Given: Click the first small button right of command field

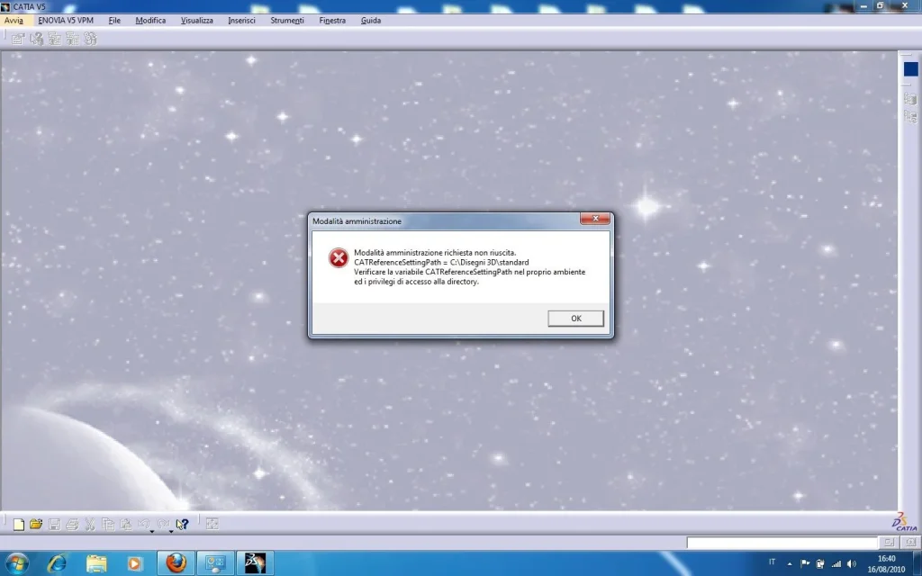Looking at the screenshot, I should [889, 542].
